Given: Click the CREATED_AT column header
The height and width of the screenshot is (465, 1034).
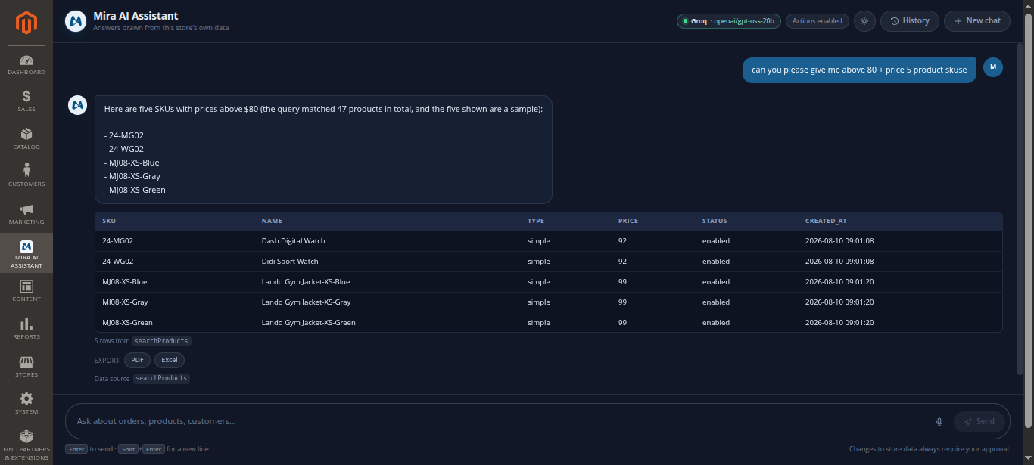Looking at the screenshot, I should (x=826, y=221).
